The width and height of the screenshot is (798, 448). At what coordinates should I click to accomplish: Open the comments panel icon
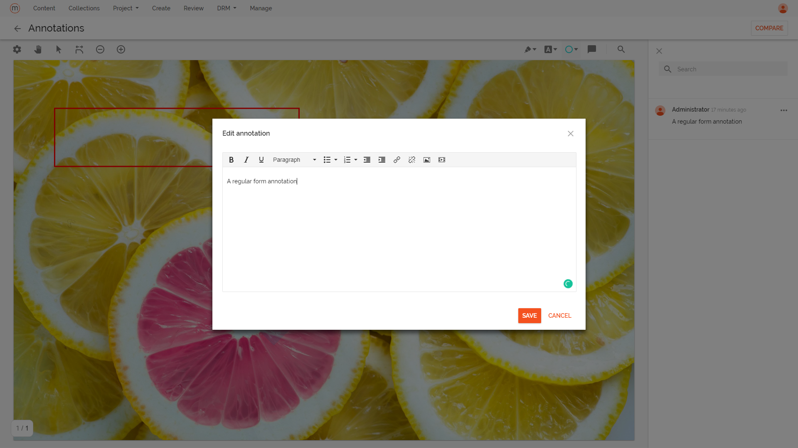592,49
